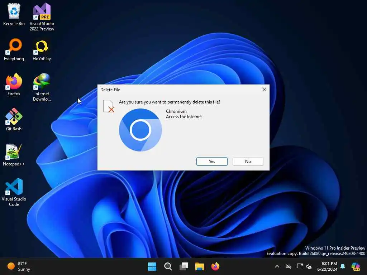Click the delete file icon with the red X
Image resolution: width=367 pixels, height=275 pixels.
(109, 106)
